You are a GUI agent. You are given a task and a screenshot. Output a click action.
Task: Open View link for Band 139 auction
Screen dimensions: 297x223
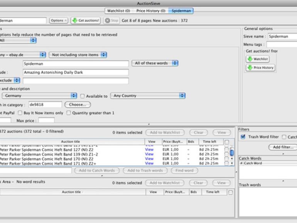(149, 154)
